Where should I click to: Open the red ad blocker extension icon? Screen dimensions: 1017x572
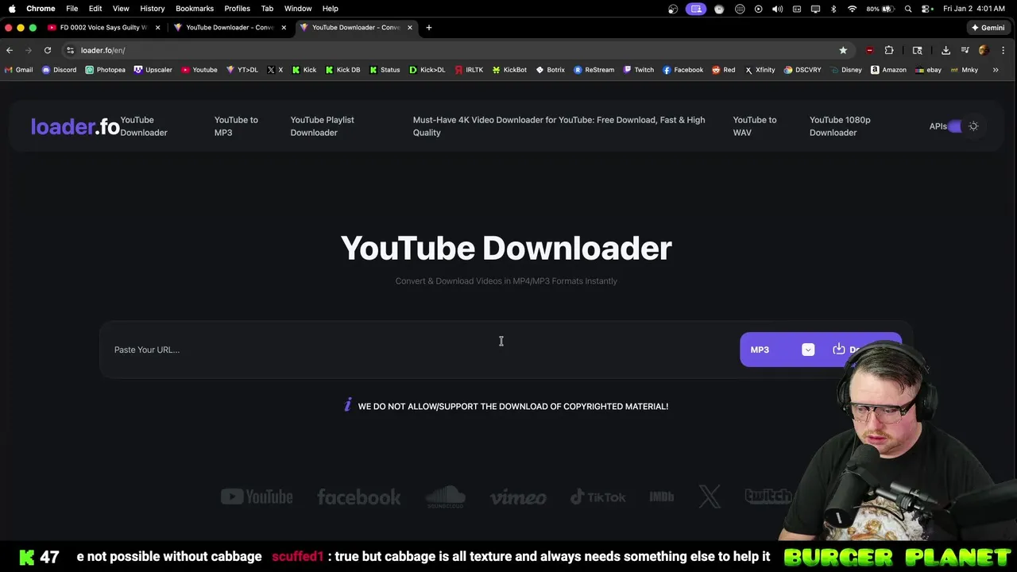tap(869, 50)
